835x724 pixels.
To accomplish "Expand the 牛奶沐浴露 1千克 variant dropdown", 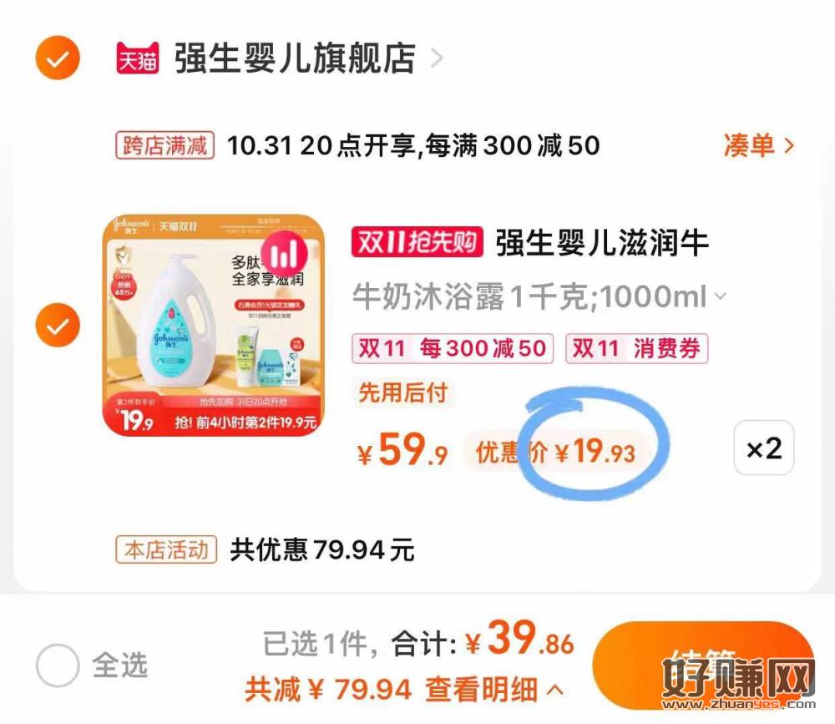I will [539, 296].
